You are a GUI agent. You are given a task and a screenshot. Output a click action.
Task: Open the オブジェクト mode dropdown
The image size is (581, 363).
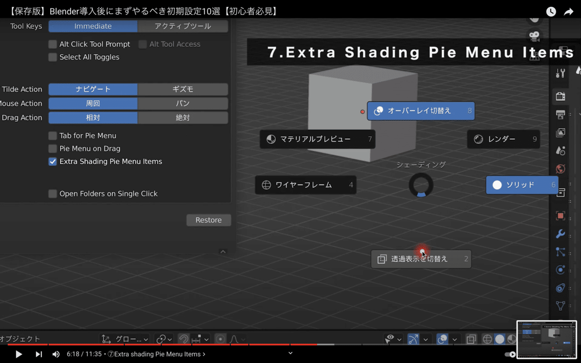(19, 339)
